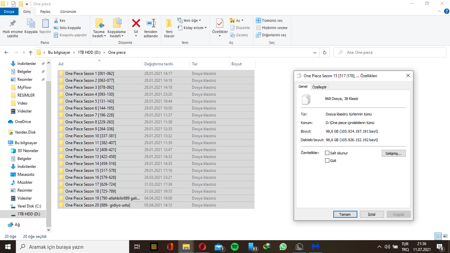Viewport: 450px width, 253px height.
Task: Create a folder with Yeni klasör
Action: [x=169, y=28]
